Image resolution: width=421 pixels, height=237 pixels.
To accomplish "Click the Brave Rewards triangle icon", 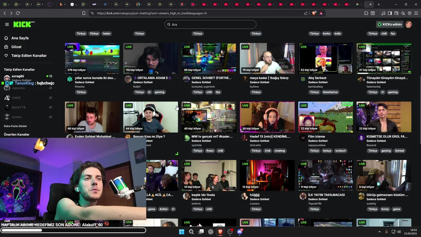I will tap(321, 13).
